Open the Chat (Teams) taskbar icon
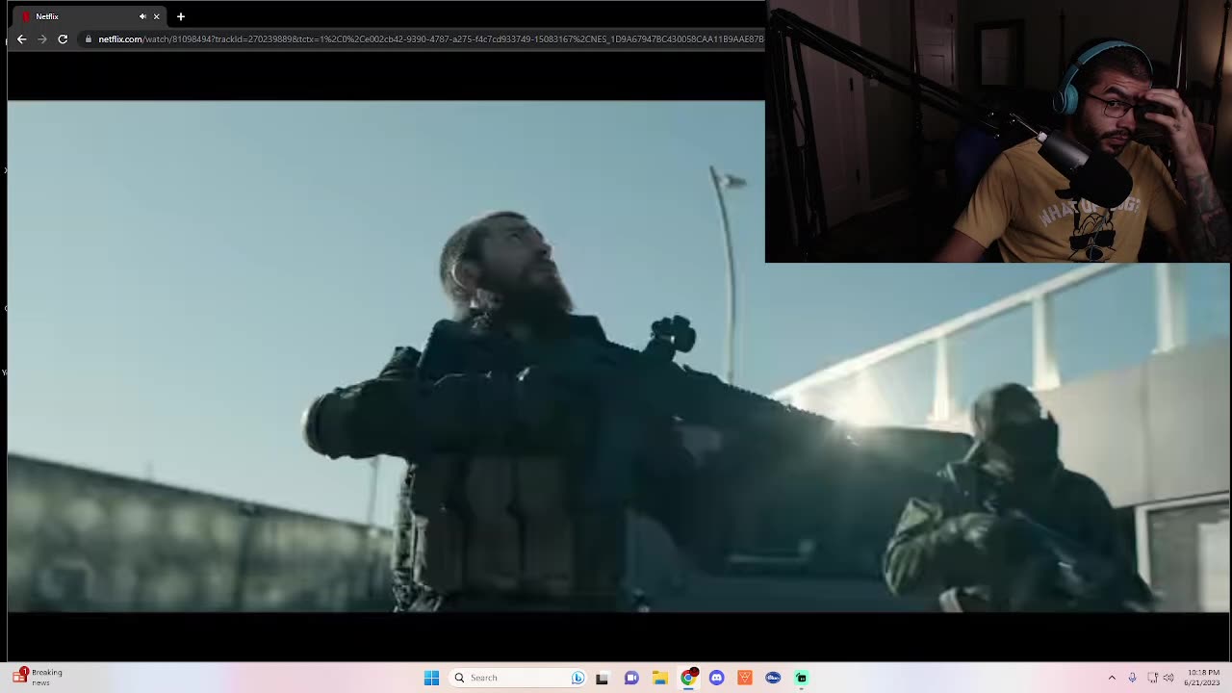Image resolution: width=1232 pixels, height=693 pixels. point(631,678)
